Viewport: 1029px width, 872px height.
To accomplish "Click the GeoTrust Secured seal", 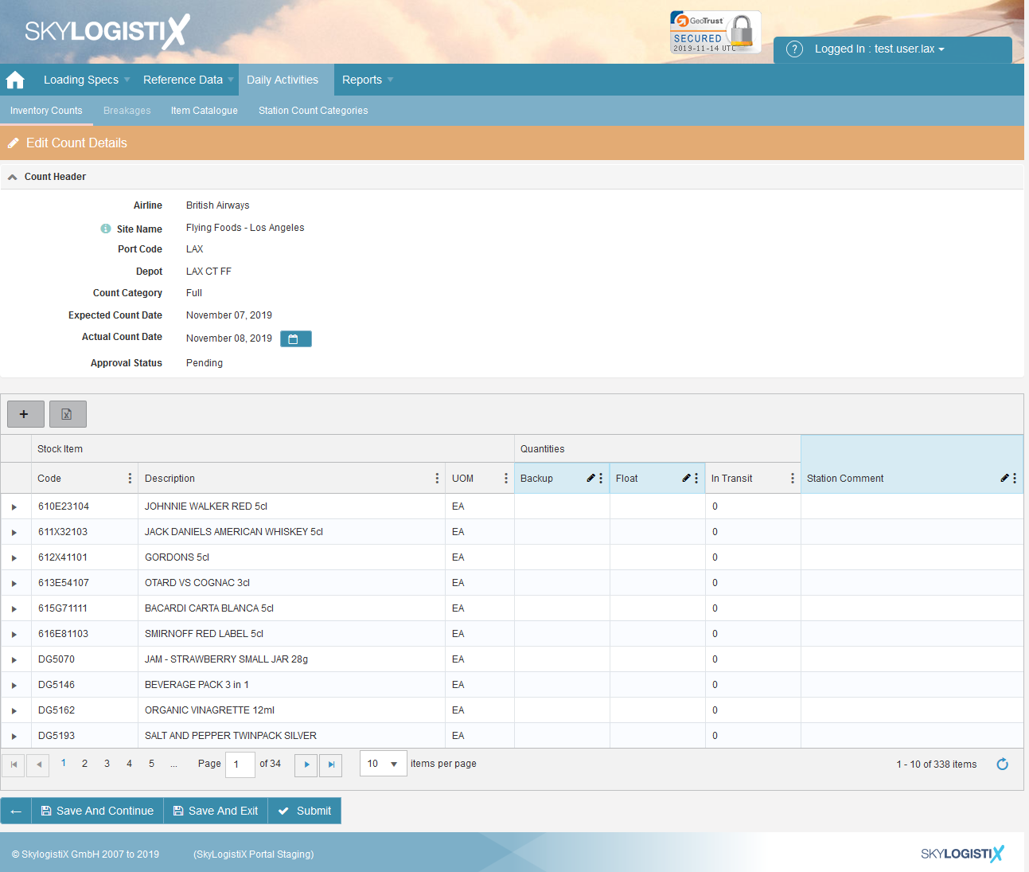I will pos(715,32).
